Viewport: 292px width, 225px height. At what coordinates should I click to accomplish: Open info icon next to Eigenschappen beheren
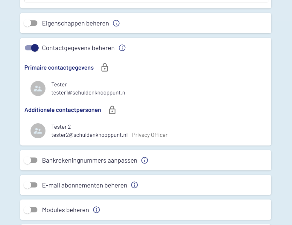pyautogui.click(x=116, y=23)
